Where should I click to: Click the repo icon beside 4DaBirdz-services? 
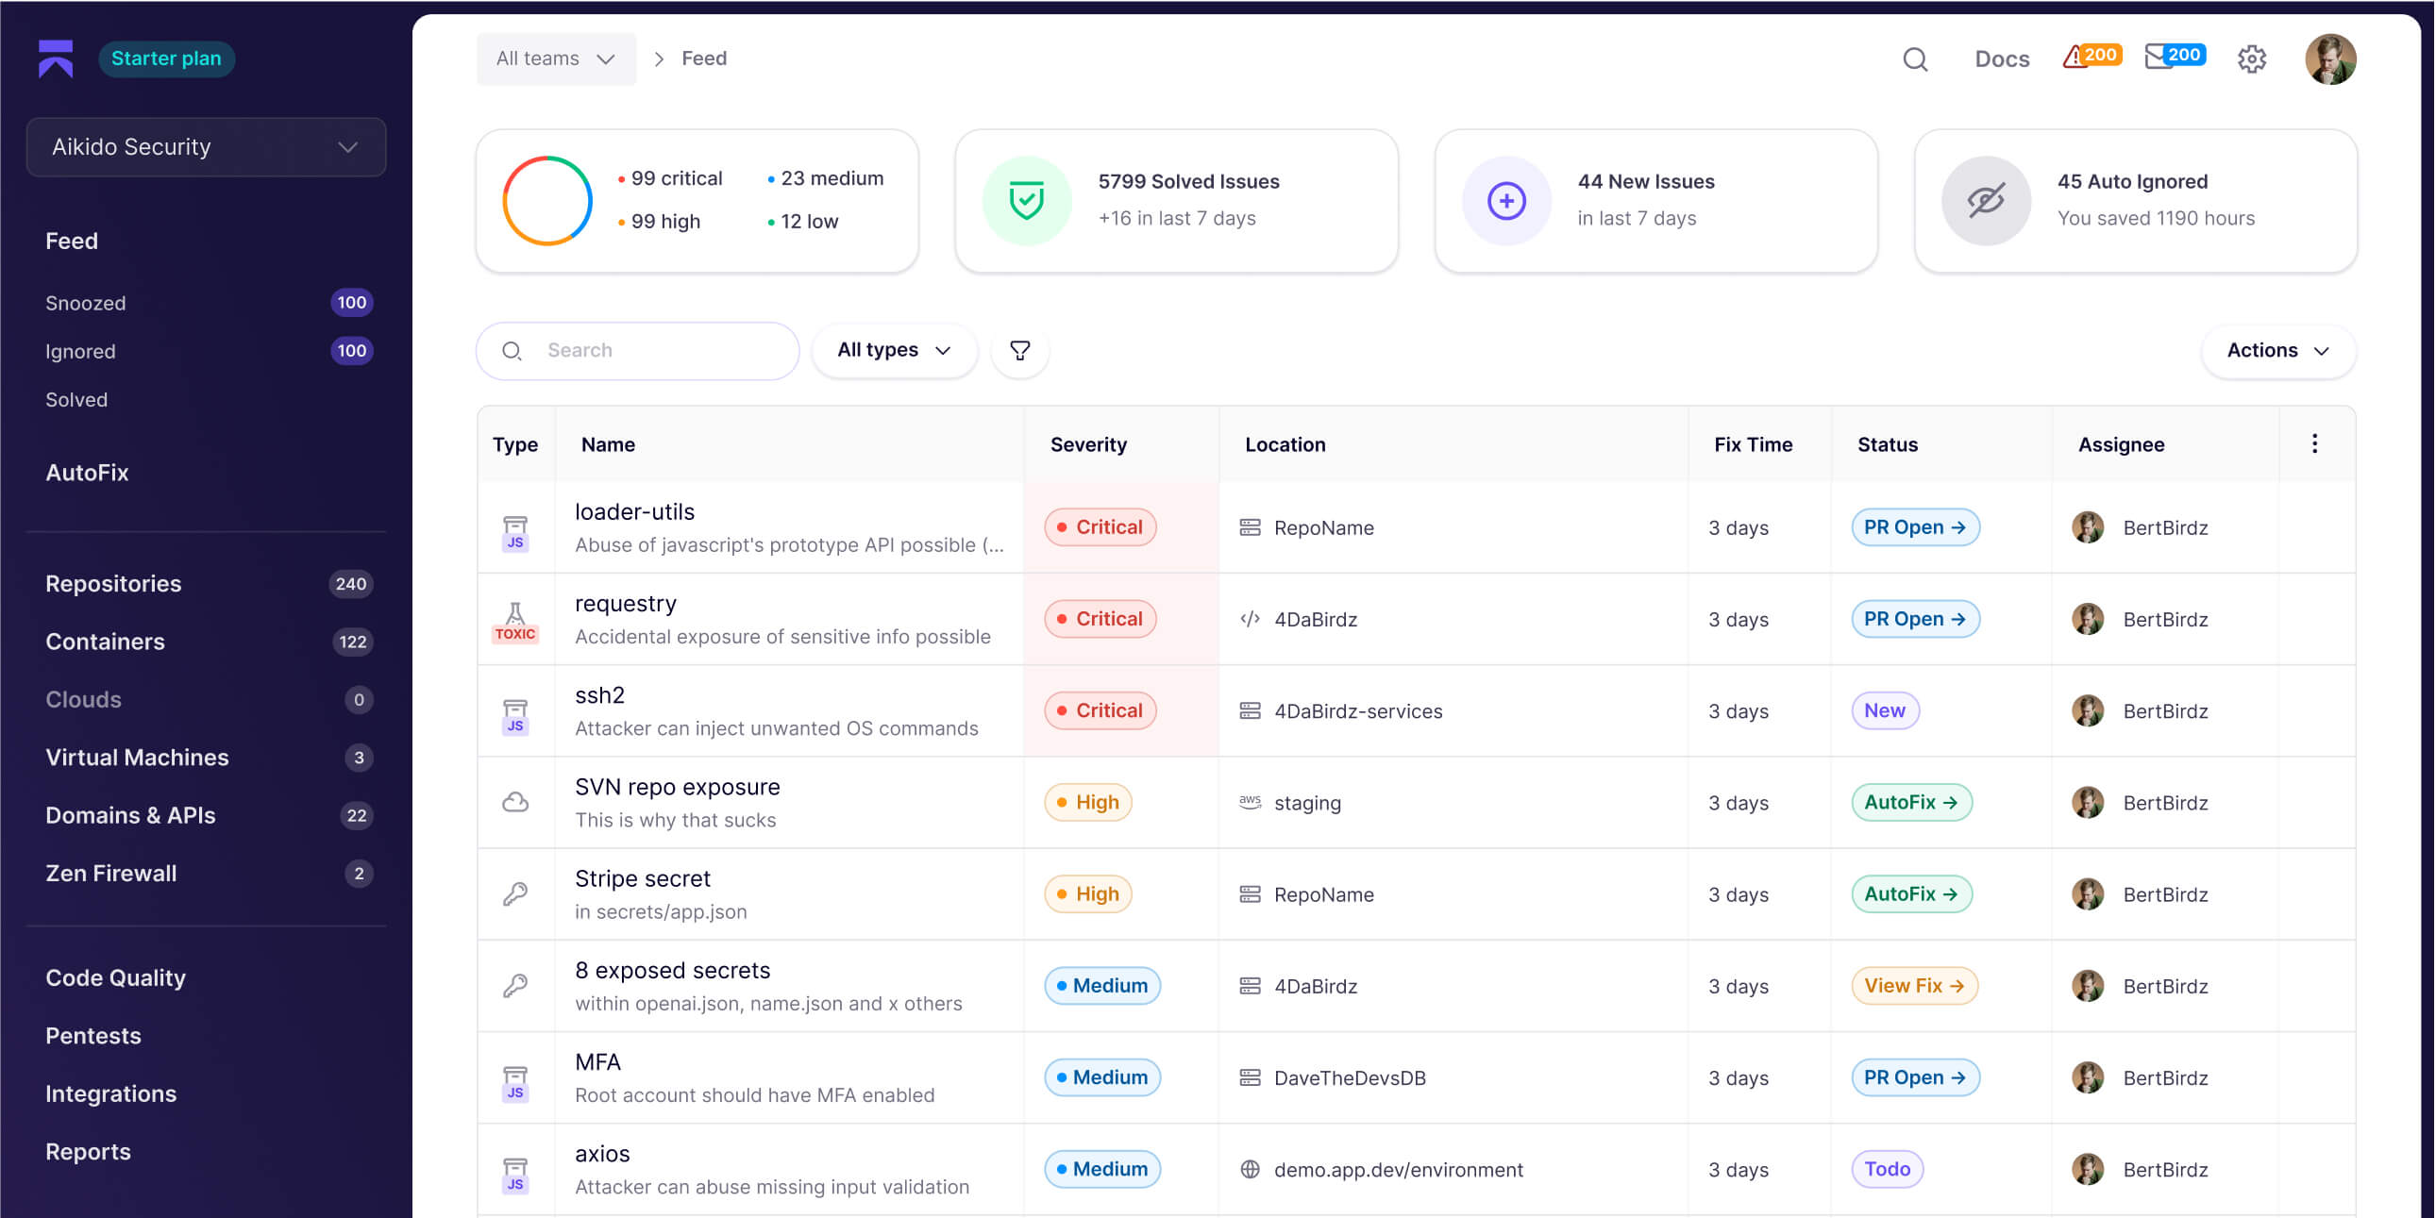tap(1251, 711)
